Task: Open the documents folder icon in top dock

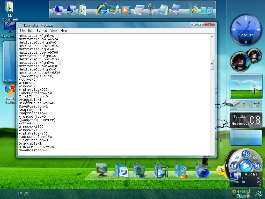Action: (x=82, y=10)
